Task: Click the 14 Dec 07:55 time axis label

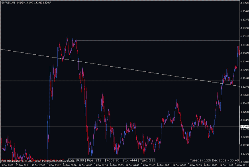Action: pyautogui.click(x=179, y=165)
